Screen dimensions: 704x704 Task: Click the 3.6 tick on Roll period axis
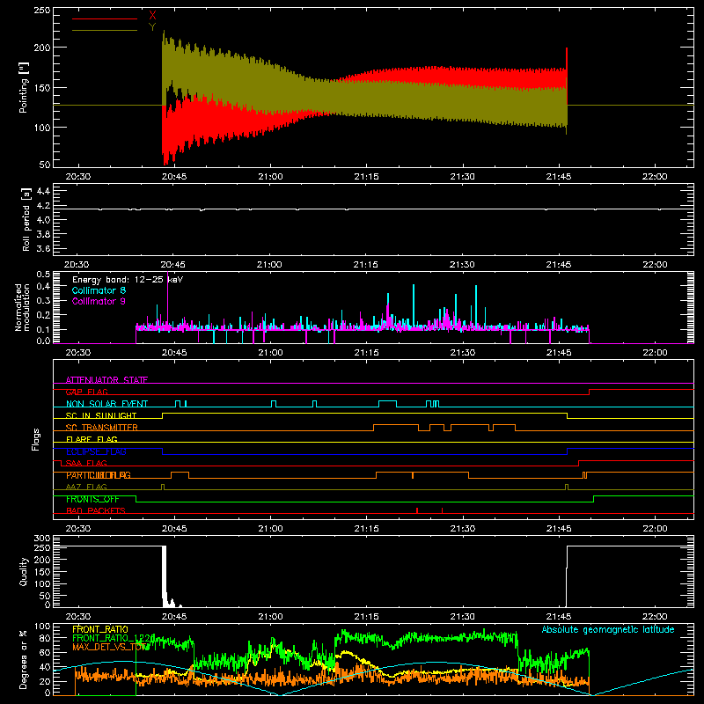click(x=43, y=248)
